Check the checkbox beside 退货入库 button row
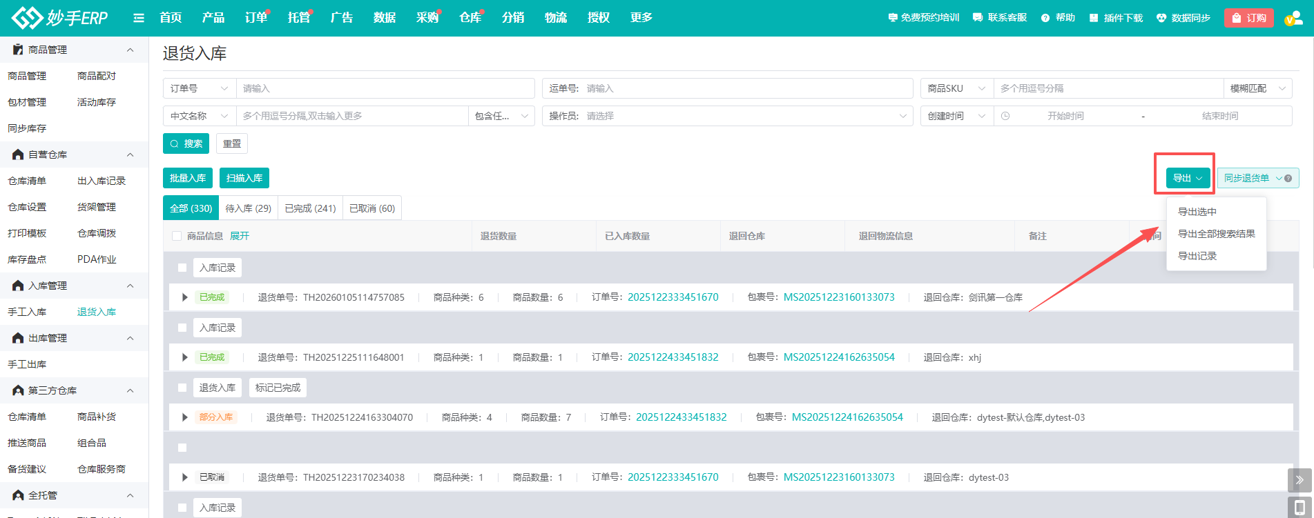The image size is (1314, 518). [x=182, y=388]
